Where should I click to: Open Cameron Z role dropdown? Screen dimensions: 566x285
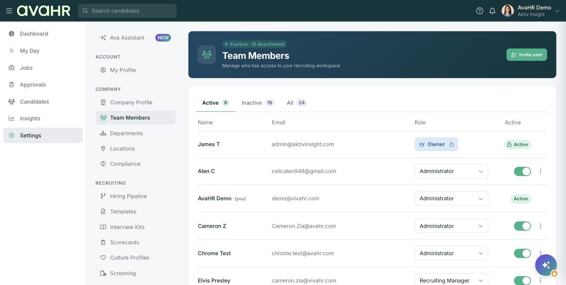pos(451,226)
